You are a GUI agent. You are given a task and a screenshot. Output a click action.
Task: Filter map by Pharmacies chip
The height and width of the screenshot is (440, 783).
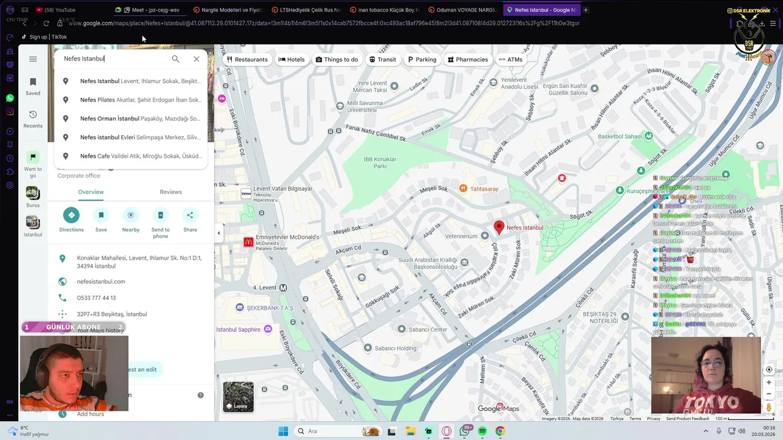click(467, 59)
